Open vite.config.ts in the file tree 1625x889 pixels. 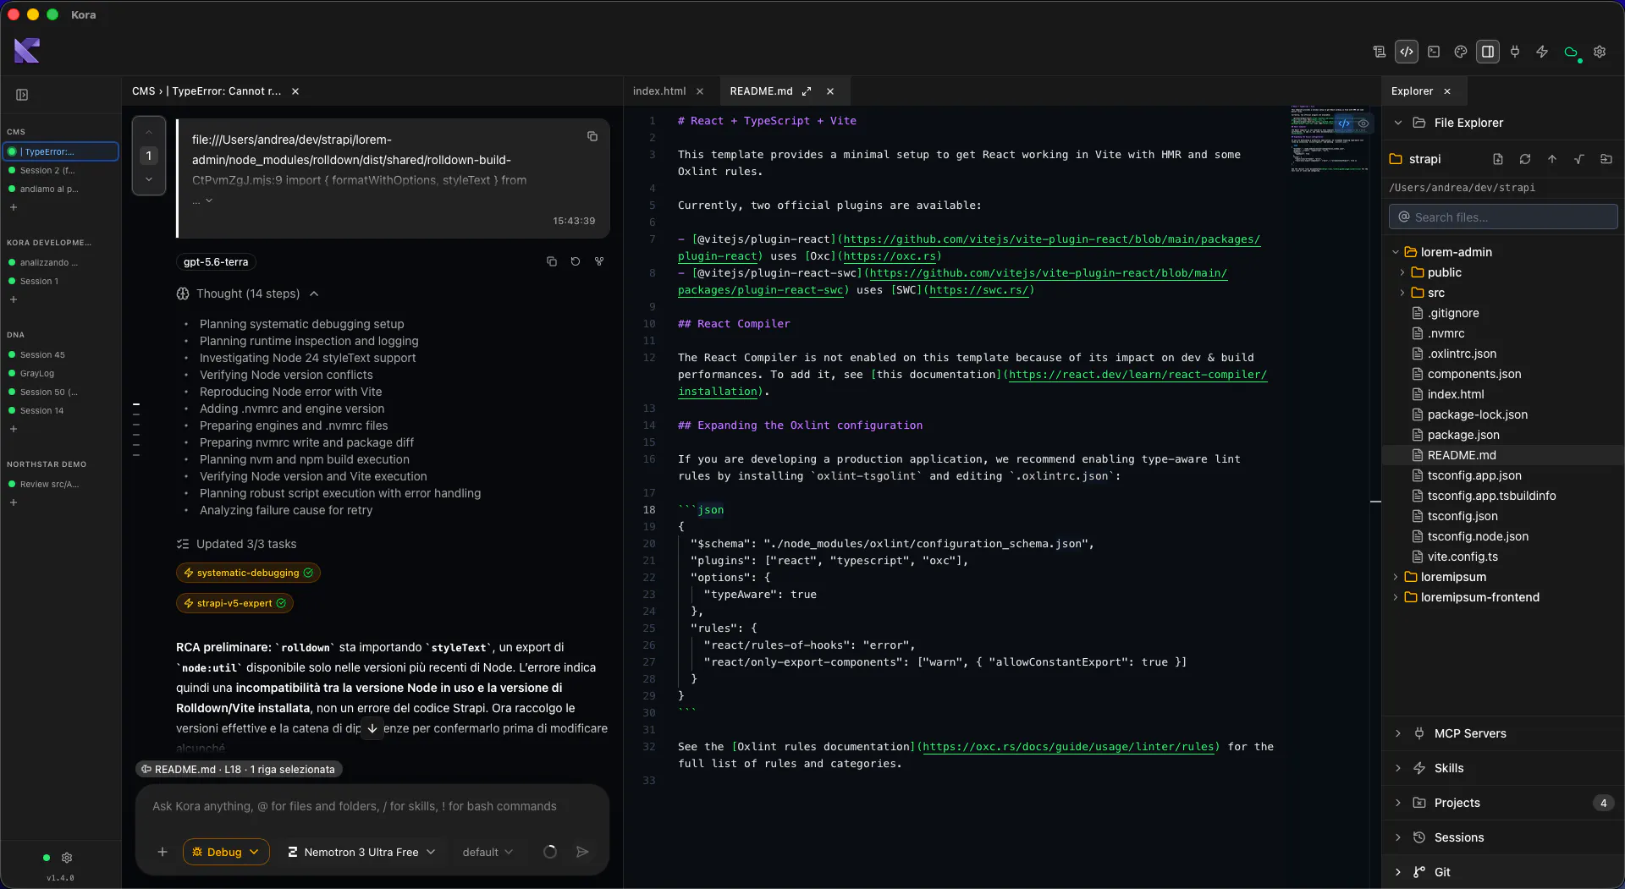(1462, 557)
